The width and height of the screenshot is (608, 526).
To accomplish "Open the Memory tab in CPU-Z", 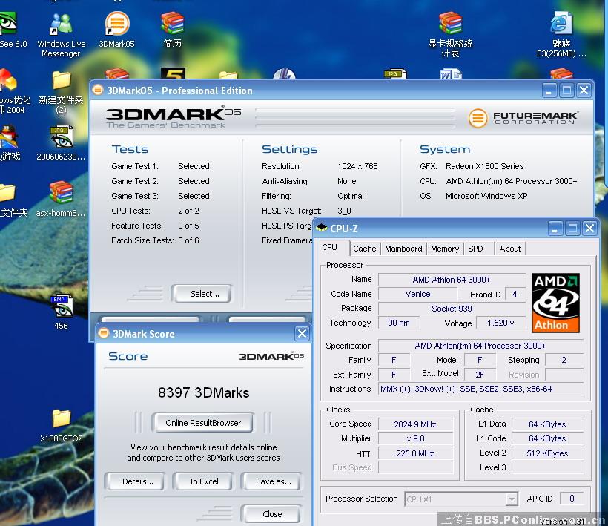I will tap(444, 249).
